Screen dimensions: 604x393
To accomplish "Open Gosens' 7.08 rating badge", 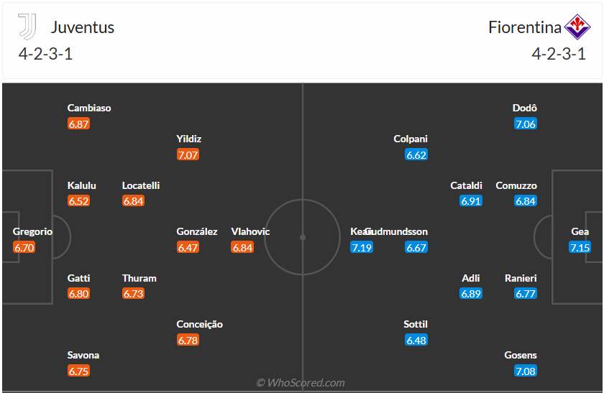I will (526, 371).
